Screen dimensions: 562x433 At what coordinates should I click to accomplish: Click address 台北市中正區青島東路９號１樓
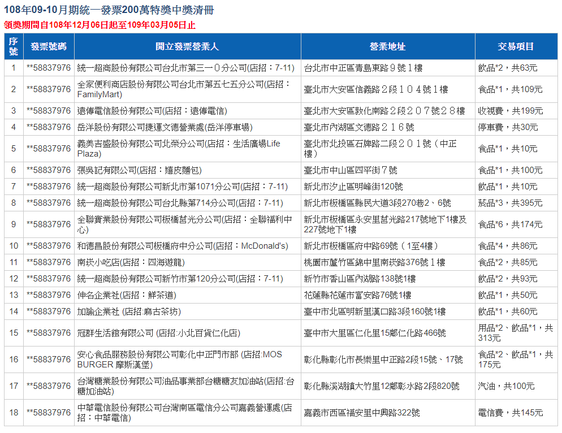tap(364, 68)
